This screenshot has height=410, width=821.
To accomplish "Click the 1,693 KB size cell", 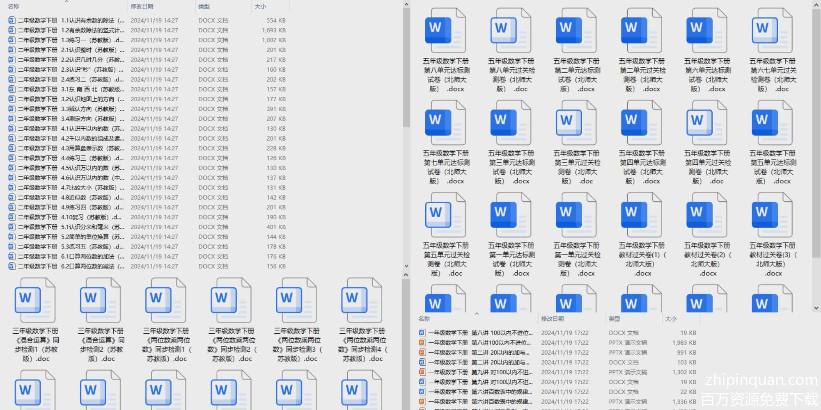I will (x=274, y=30).
